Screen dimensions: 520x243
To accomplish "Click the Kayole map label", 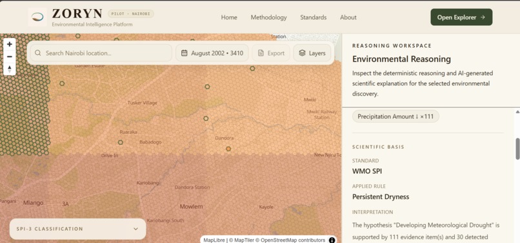I will click(x=266, y=207).
